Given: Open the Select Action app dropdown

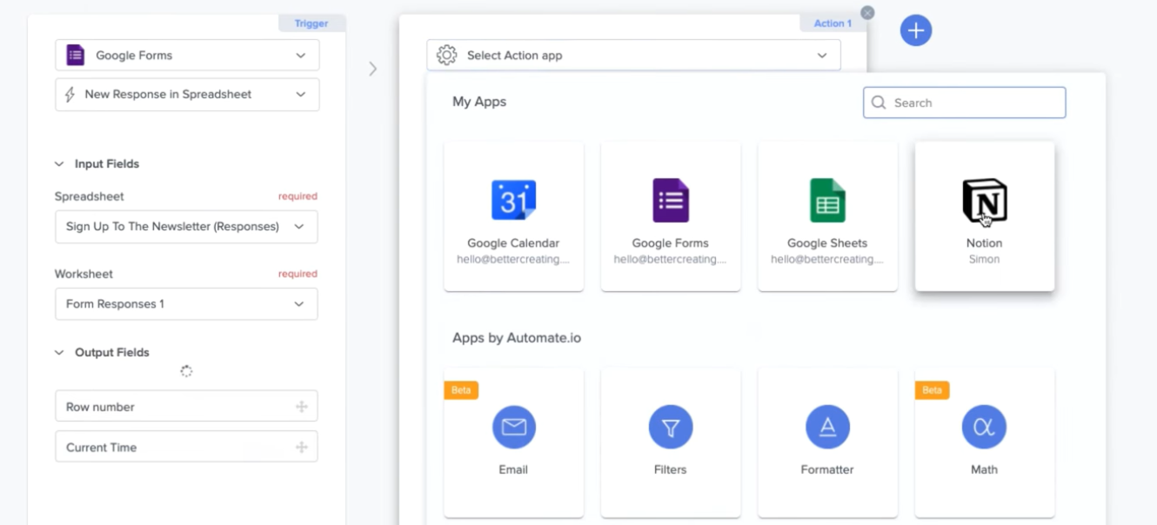Looking at the screenshot, I should click(633, 55).
